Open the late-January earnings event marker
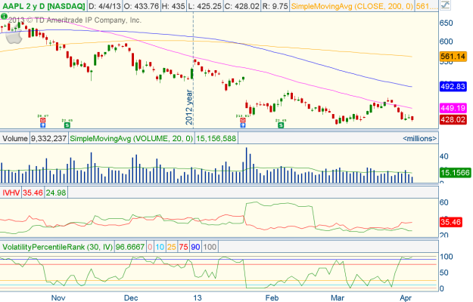The image size is (473, 302). point(244,125)
